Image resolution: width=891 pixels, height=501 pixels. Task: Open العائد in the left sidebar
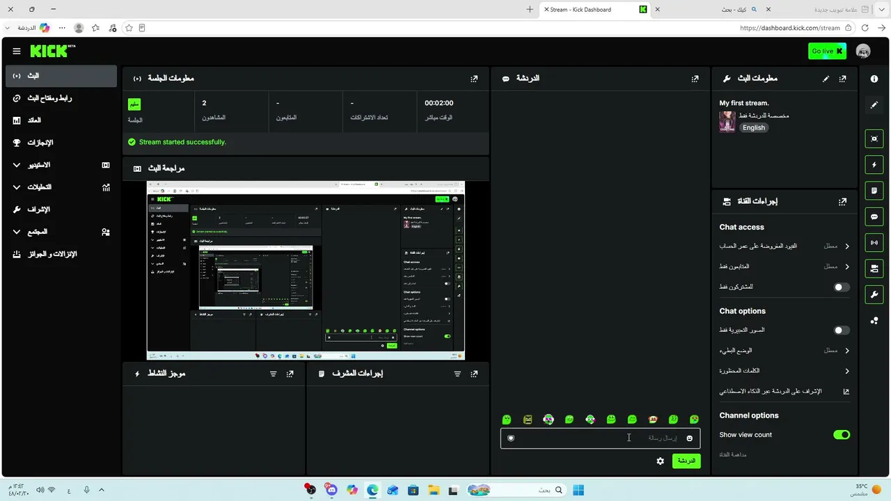tap(61, 120)
